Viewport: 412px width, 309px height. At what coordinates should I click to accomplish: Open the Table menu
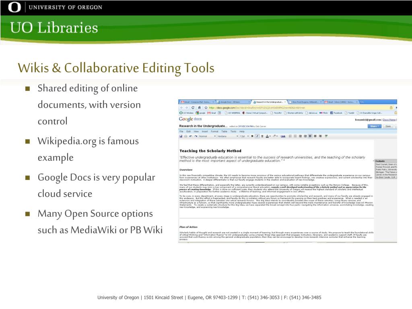[x=224, y=132]
